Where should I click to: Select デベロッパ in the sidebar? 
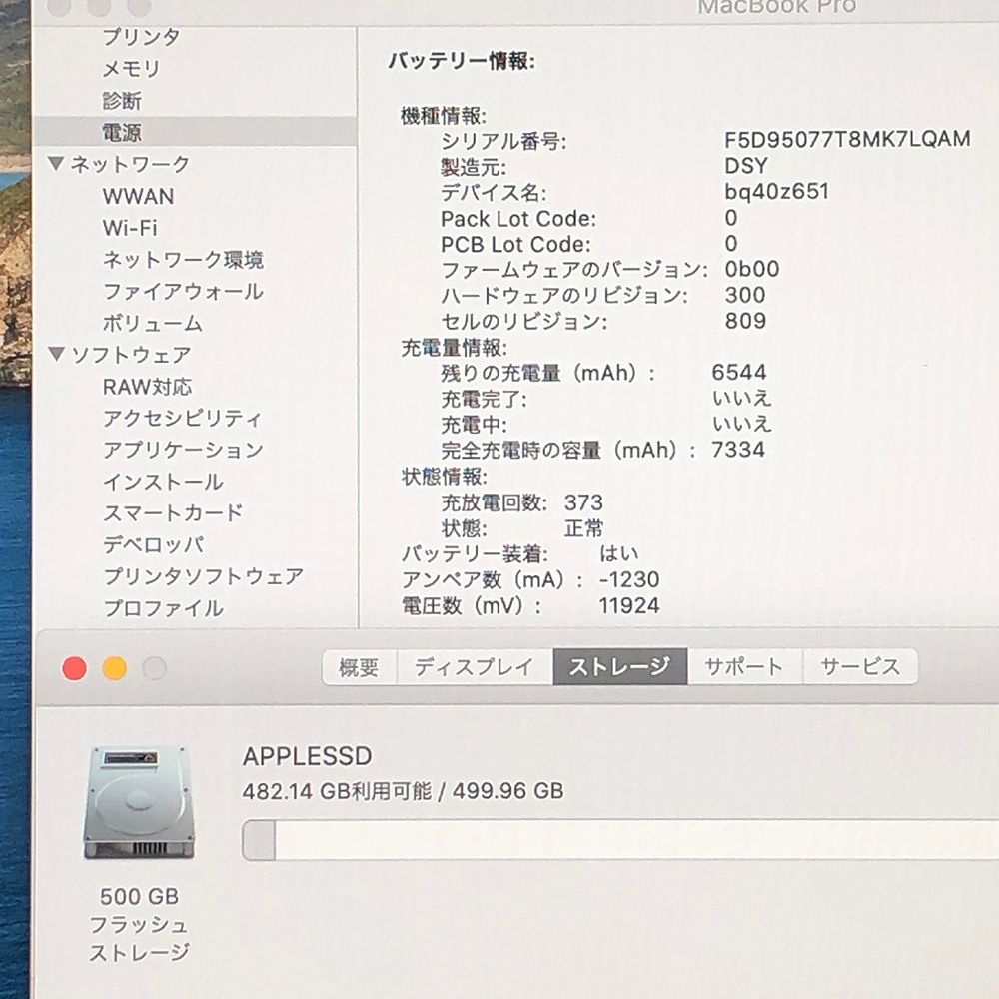(x=154, y=544)
